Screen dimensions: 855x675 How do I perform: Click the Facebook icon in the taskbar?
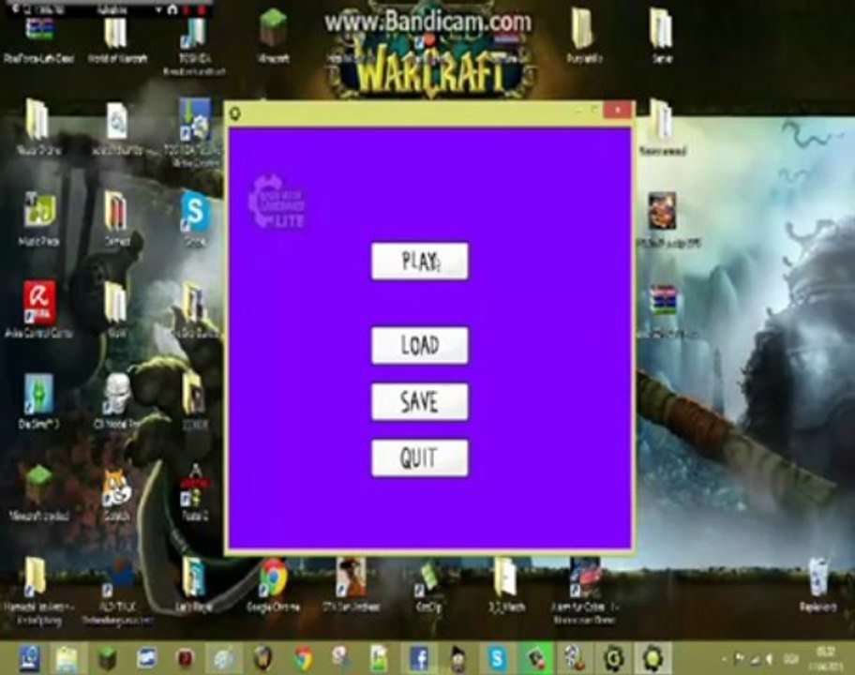[419, 659]
